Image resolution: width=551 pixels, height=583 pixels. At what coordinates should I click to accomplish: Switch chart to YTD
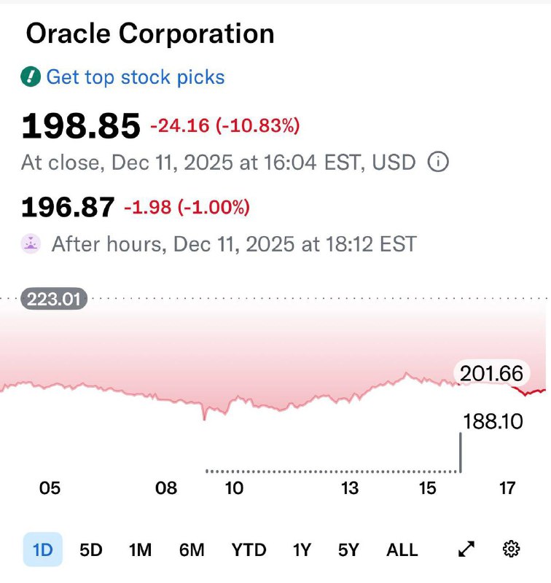tap(249, 549)
